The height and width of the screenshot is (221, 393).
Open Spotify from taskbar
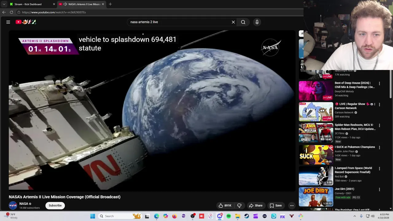point(228,216)
